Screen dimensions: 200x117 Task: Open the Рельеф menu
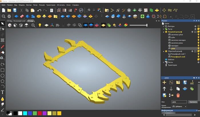tap(43, 5)
